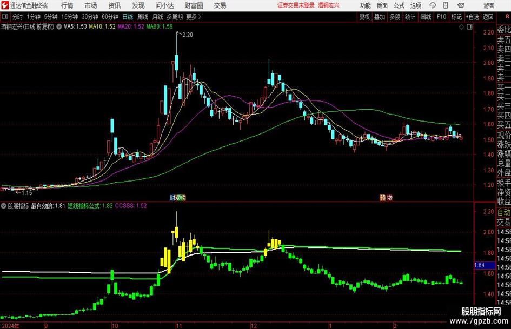
Task: Click the TDX red logo icon
Action: [5, 5]
